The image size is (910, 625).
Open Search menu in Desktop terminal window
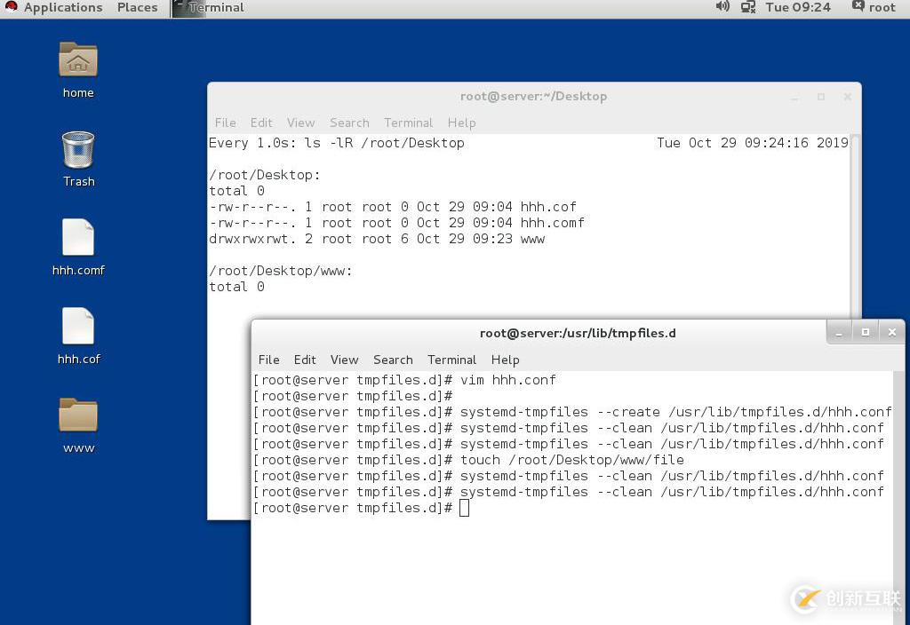pos(349,123)
